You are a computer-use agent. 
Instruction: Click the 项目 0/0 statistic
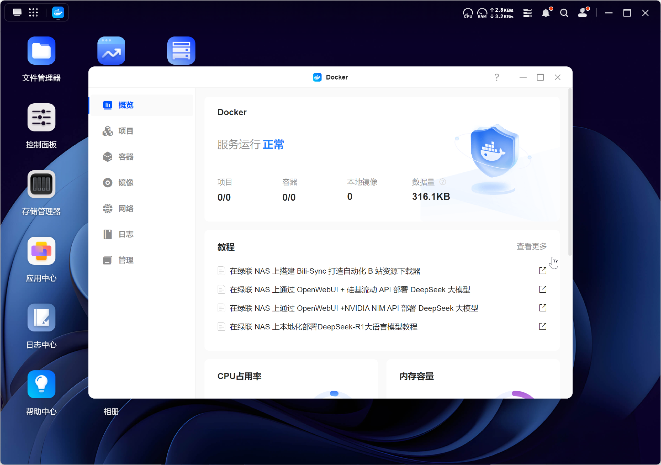[x=225, y=190]
